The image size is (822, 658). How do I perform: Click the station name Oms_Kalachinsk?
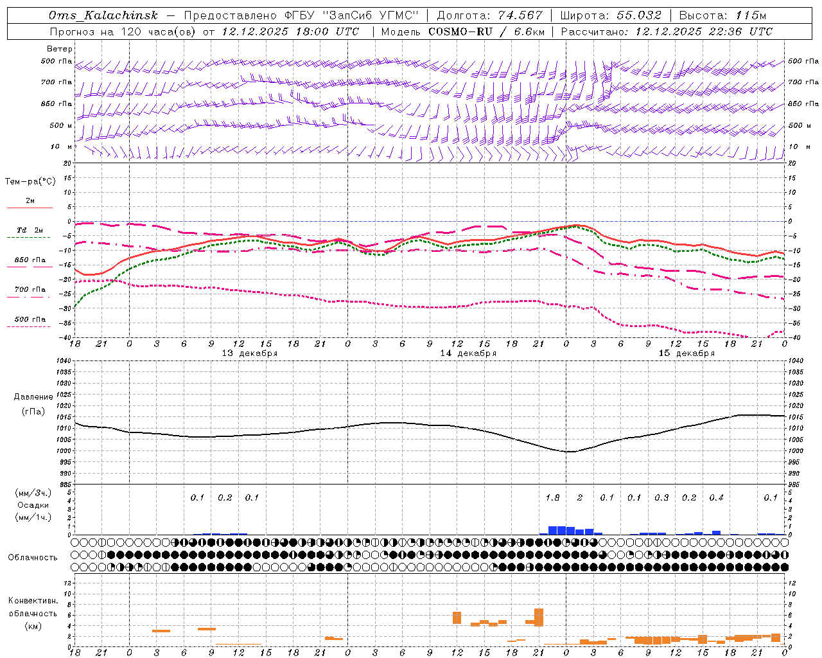coord(103,15)
